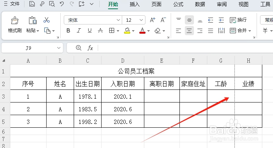The height and width of the screenshot is (148, 273).
Task: Open the 宋体 font name dropdown
Action: tap(118, 20)
